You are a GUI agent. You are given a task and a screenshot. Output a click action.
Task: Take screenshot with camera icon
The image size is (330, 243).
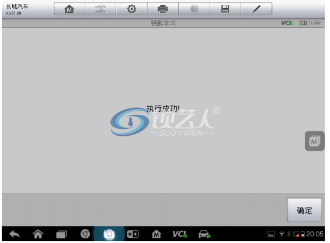(109, 234)
